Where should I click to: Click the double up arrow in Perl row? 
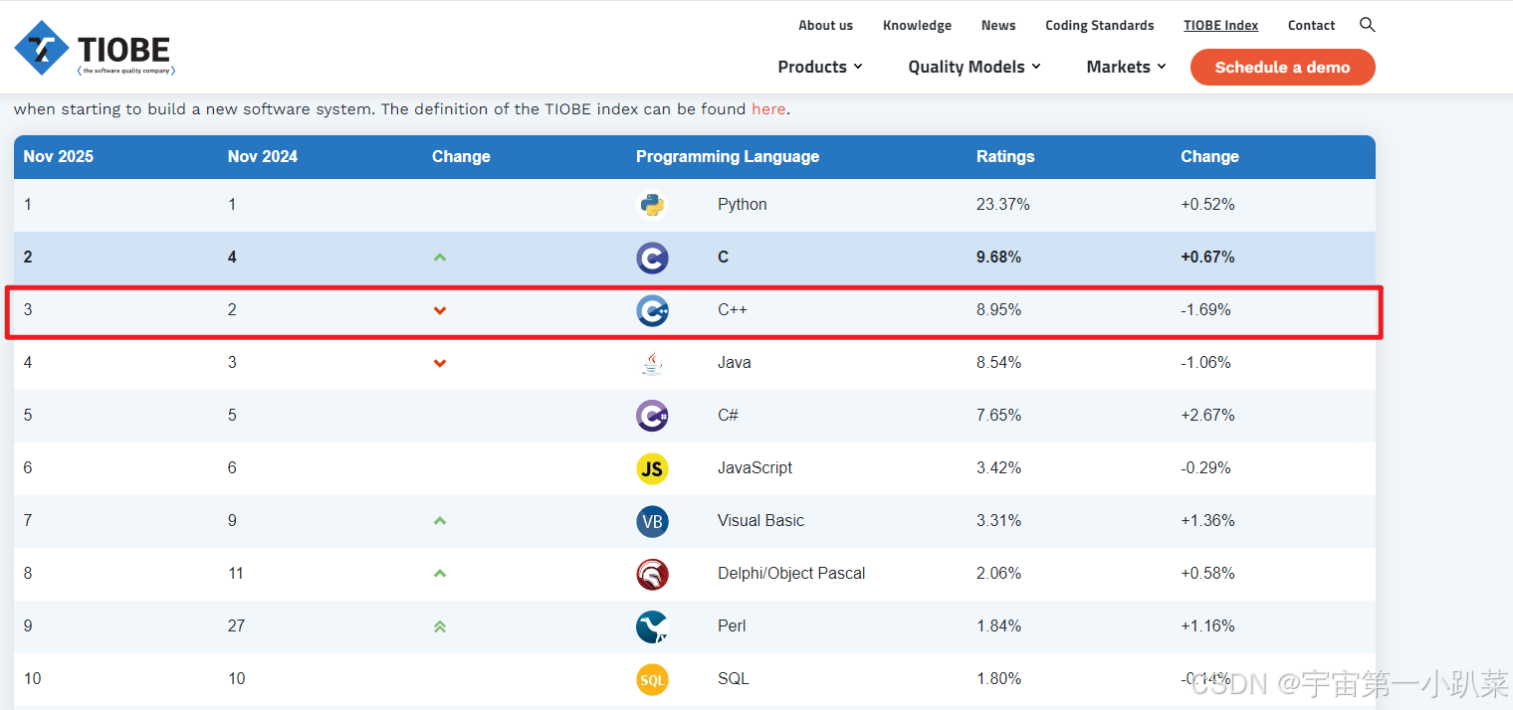coord(440,626)
